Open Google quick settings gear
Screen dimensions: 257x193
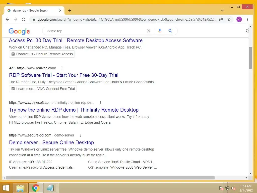(247, 31)
